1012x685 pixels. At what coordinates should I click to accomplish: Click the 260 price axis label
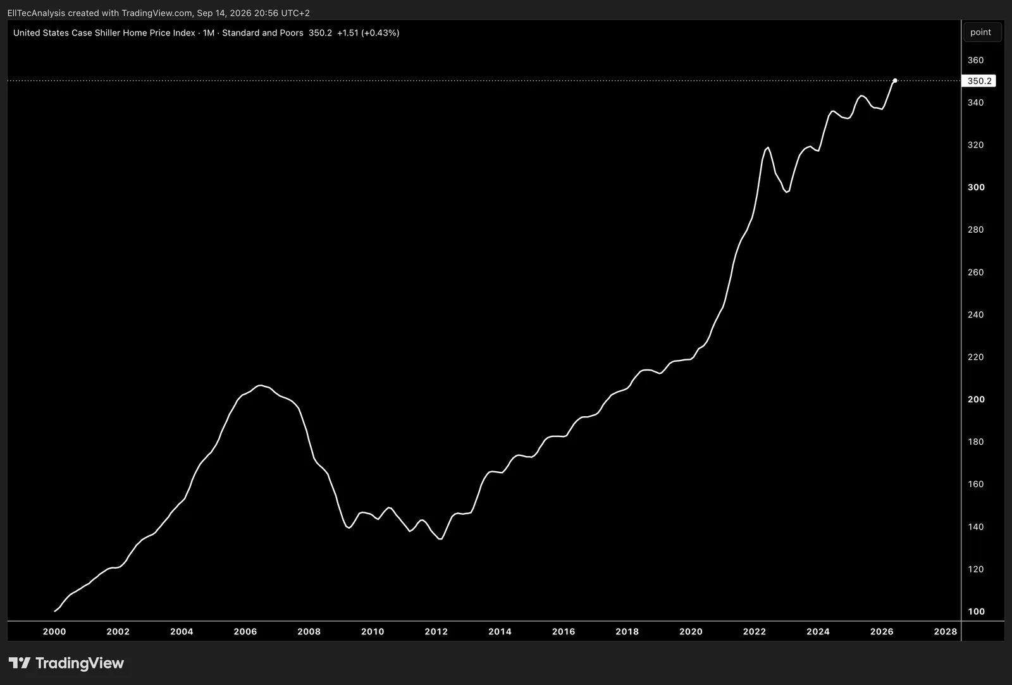[x=975, y=272]
